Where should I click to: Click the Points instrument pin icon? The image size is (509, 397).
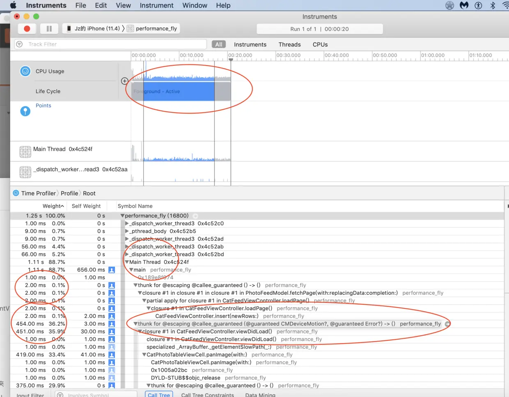tap(25, 111)
